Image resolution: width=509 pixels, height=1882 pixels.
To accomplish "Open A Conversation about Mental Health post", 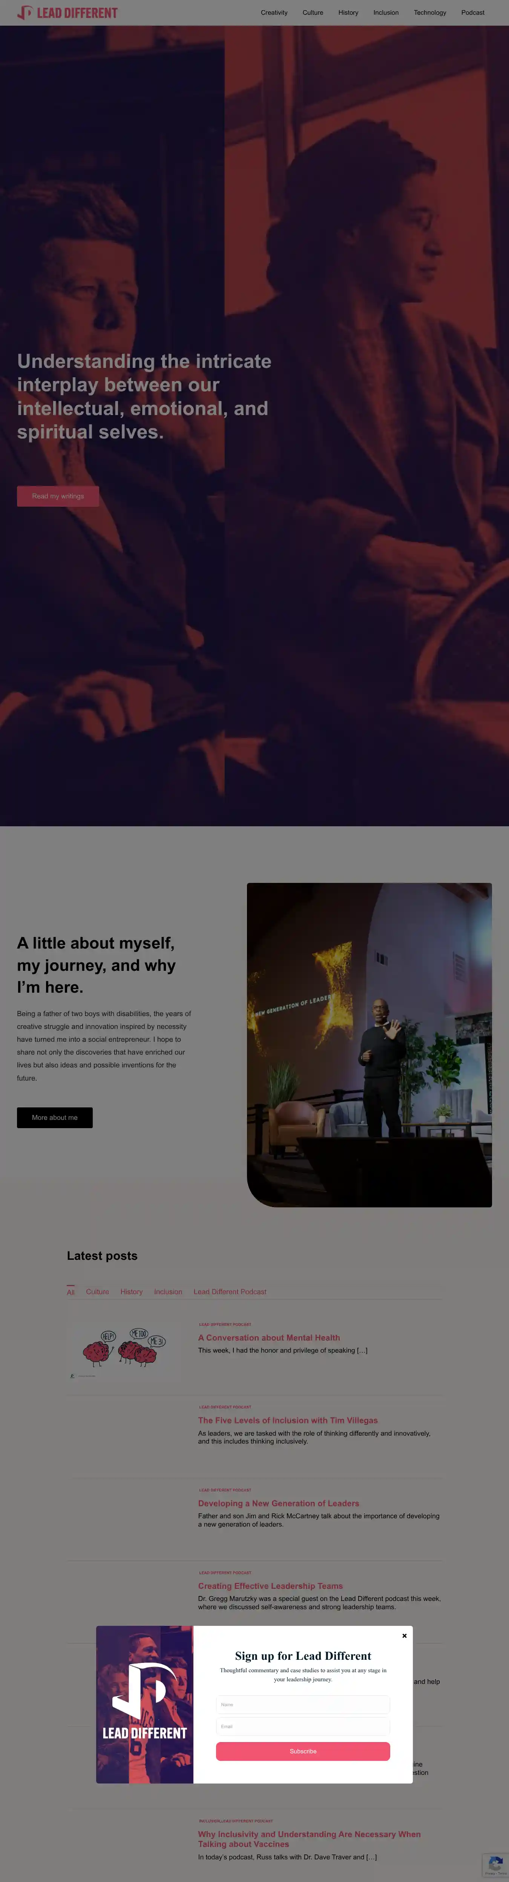I will coord(269,1338).
